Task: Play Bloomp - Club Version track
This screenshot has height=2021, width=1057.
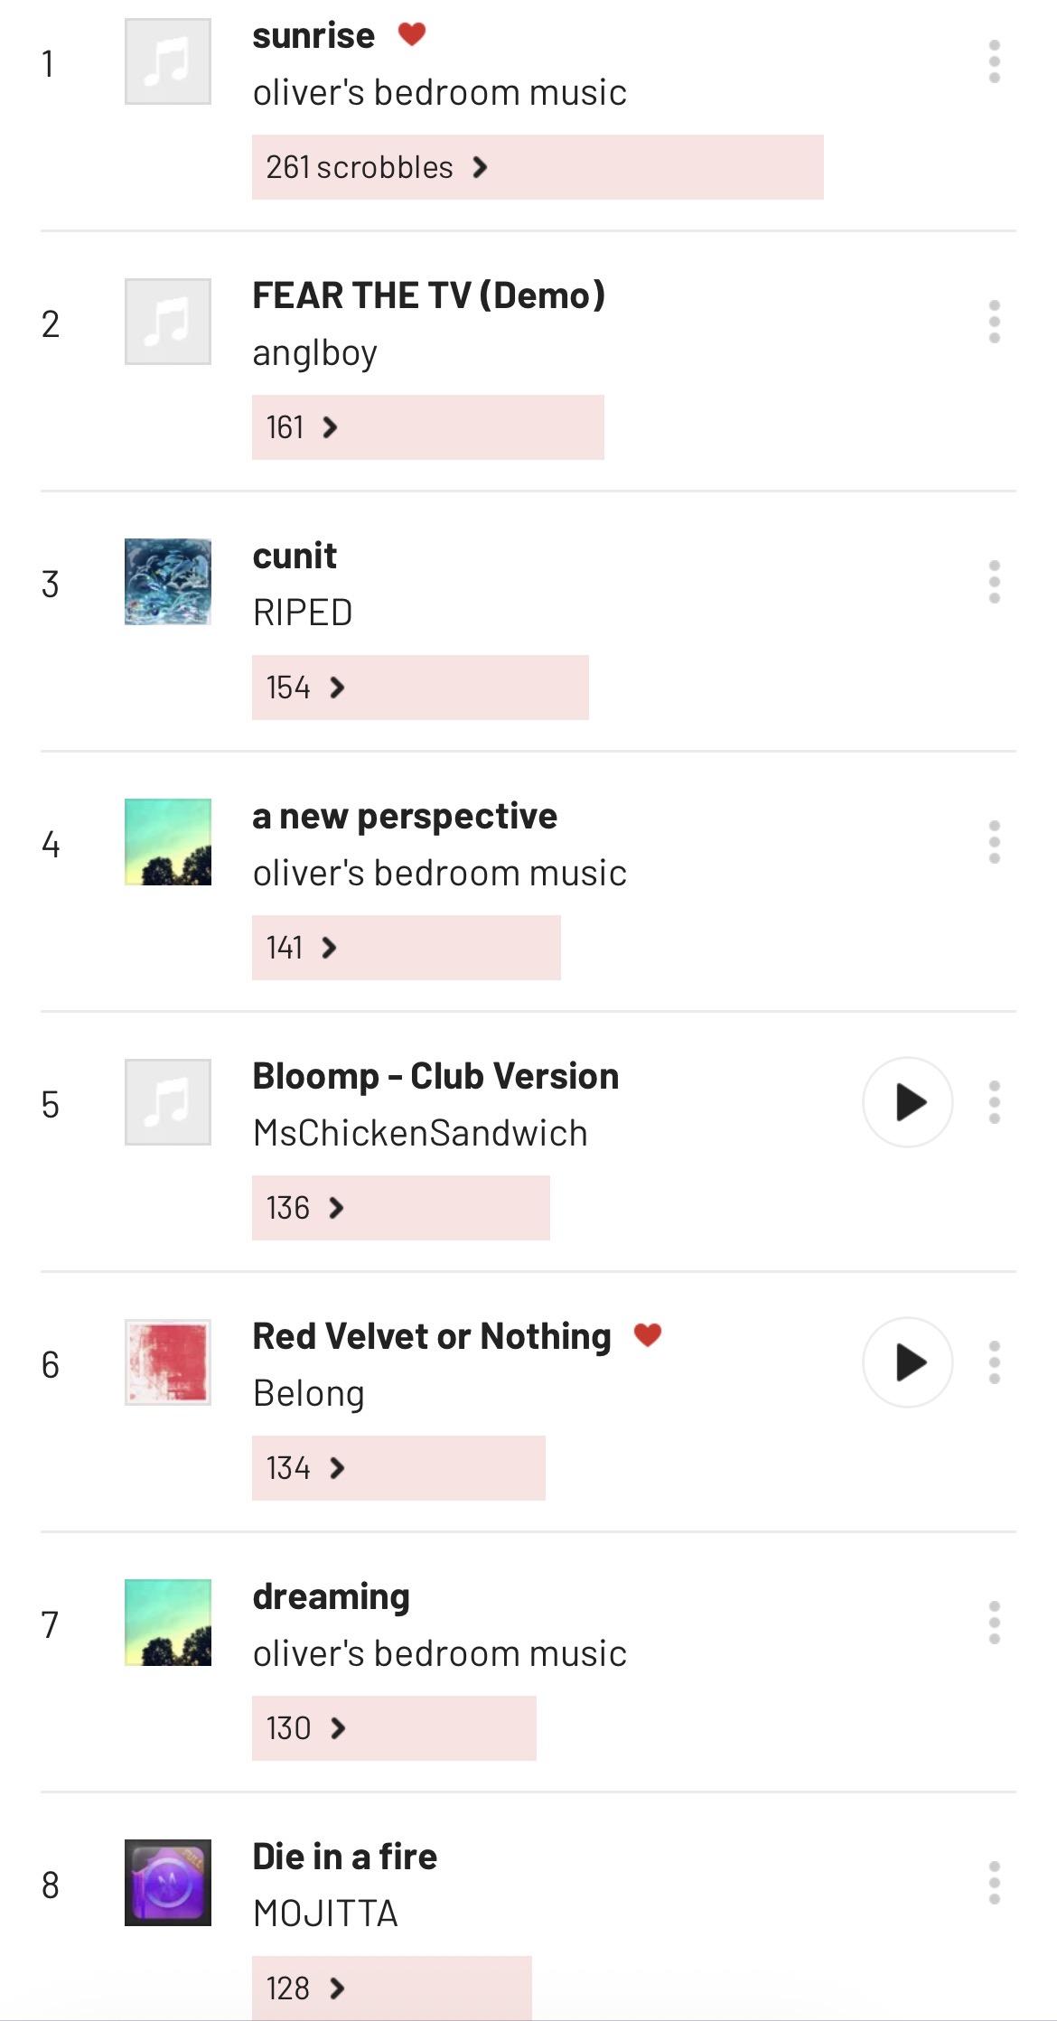Action: (x=907, y=1102)
